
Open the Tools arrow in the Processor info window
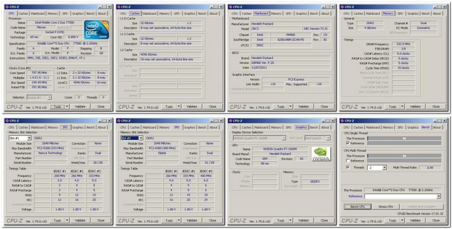tap(67, 106)
